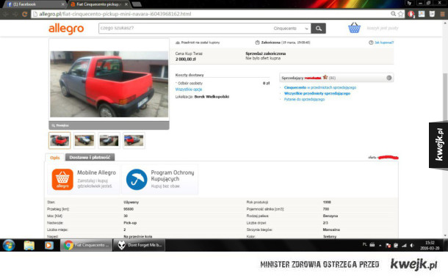
Task: Switch to the Facebook tab
Action: coord(34,4)
